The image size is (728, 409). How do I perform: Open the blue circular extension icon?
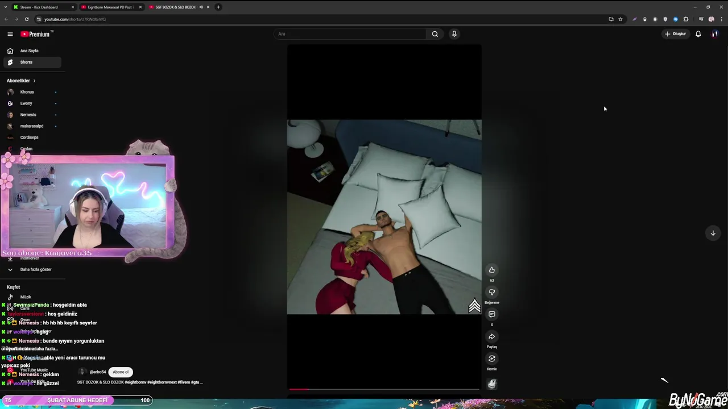(x=676, y=19)
